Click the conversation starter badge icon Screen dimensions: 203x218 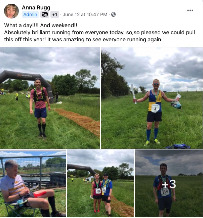pos(45,14)
